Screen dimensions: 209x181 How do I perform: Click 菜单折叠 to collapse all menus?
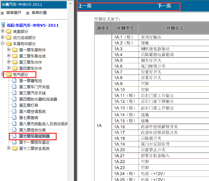[39, 13]
